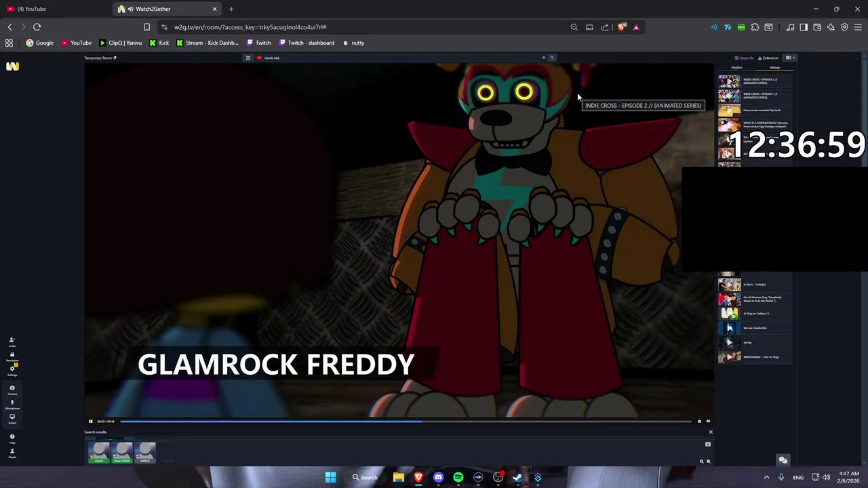
Task: Close the Watch2Gether browser tab
Action: tap(214, 9)
